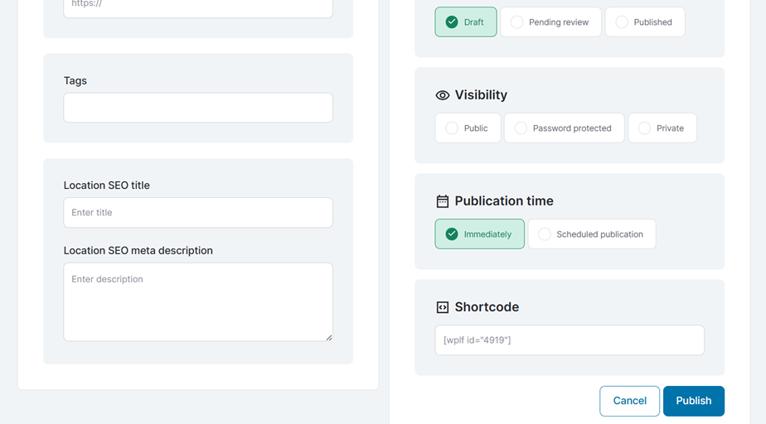Screen dimensions: 766x424
Task: Click the Publish button
Action: coord(693,401)
